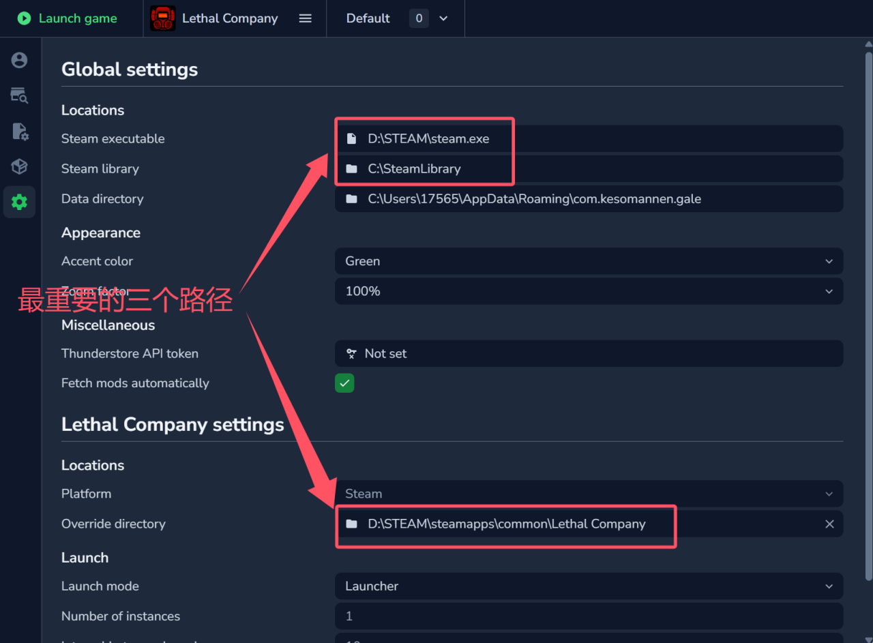873x643 pixels.
Task: Click the folder icon beside C:\SteamLibrary
Action: (351, 168)
